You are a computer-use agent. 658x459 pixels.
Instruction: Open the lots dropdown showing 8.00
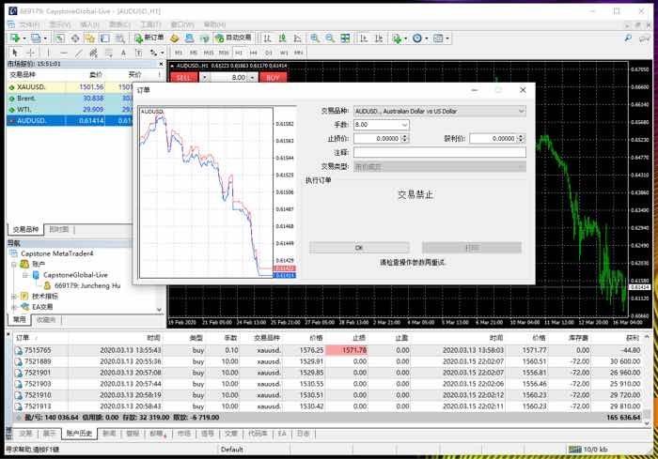coord(381,125)
